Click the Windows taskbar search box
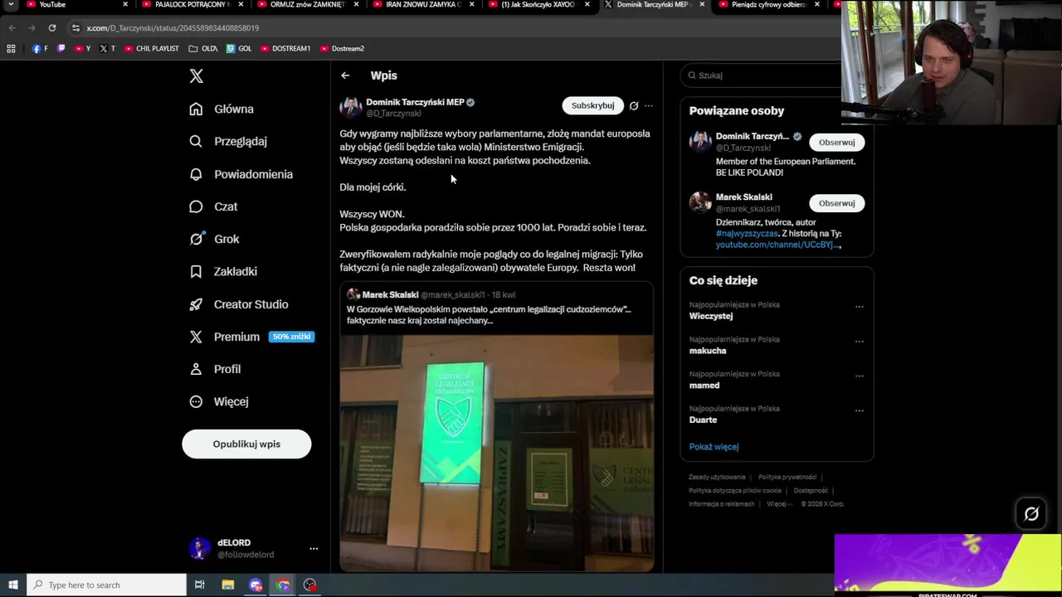Screen dimensions: 1062x597 pyautogui.click(x=106, y=585)
